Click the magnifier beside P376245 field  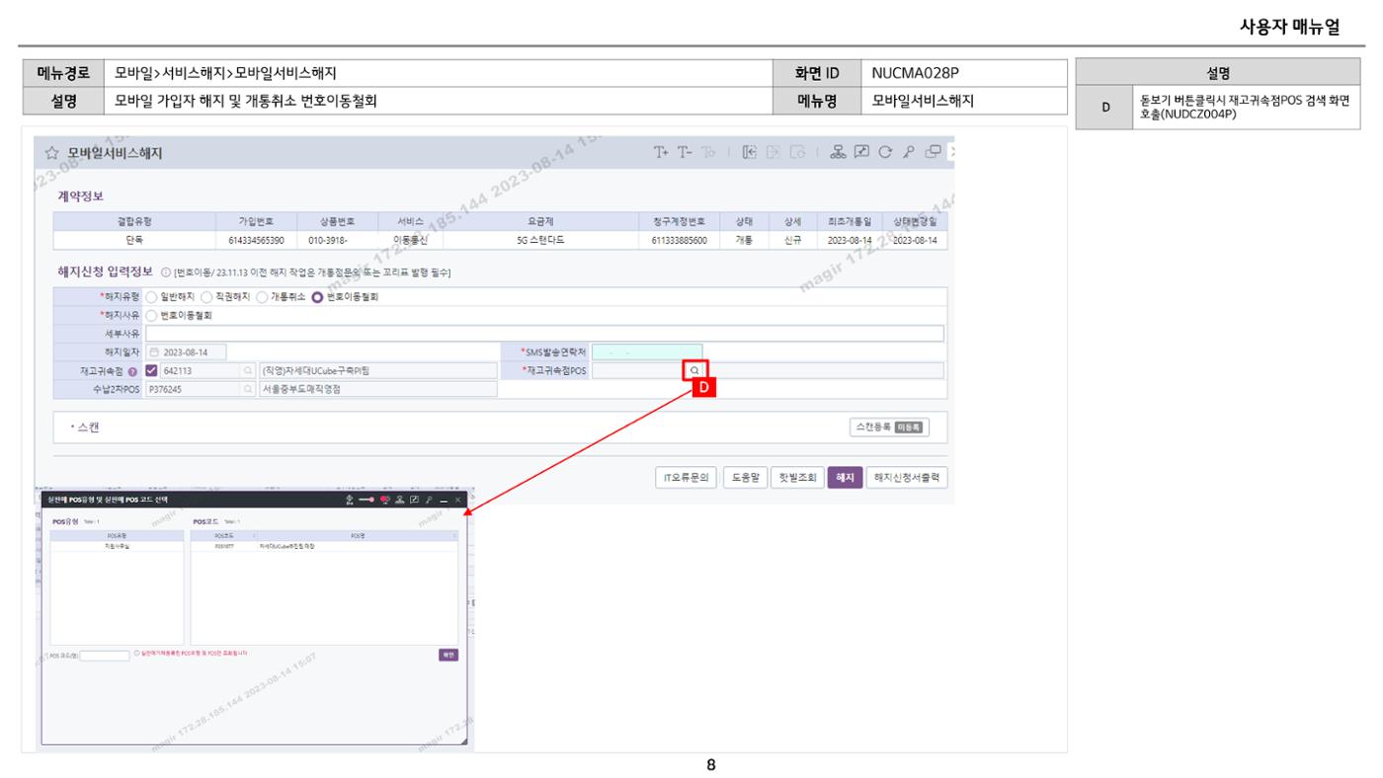point(248,389)
